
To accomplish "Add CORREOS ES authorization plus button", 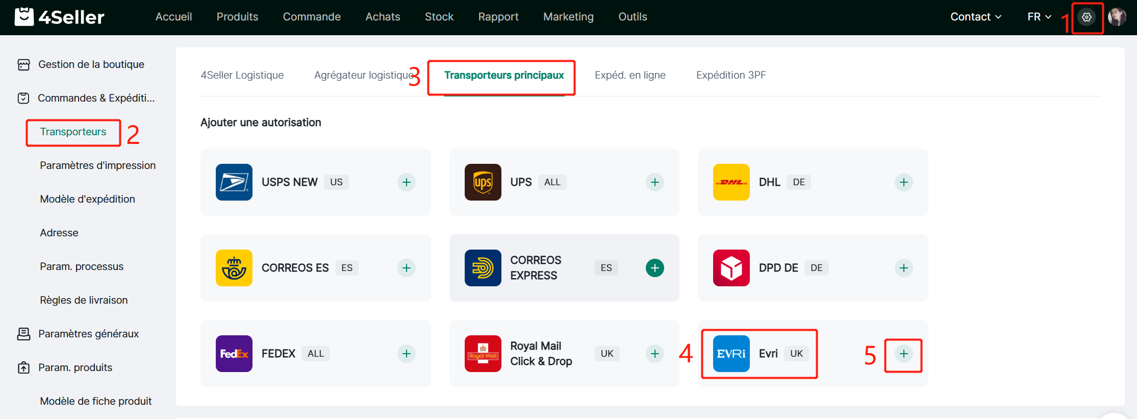I will point(407,268).
